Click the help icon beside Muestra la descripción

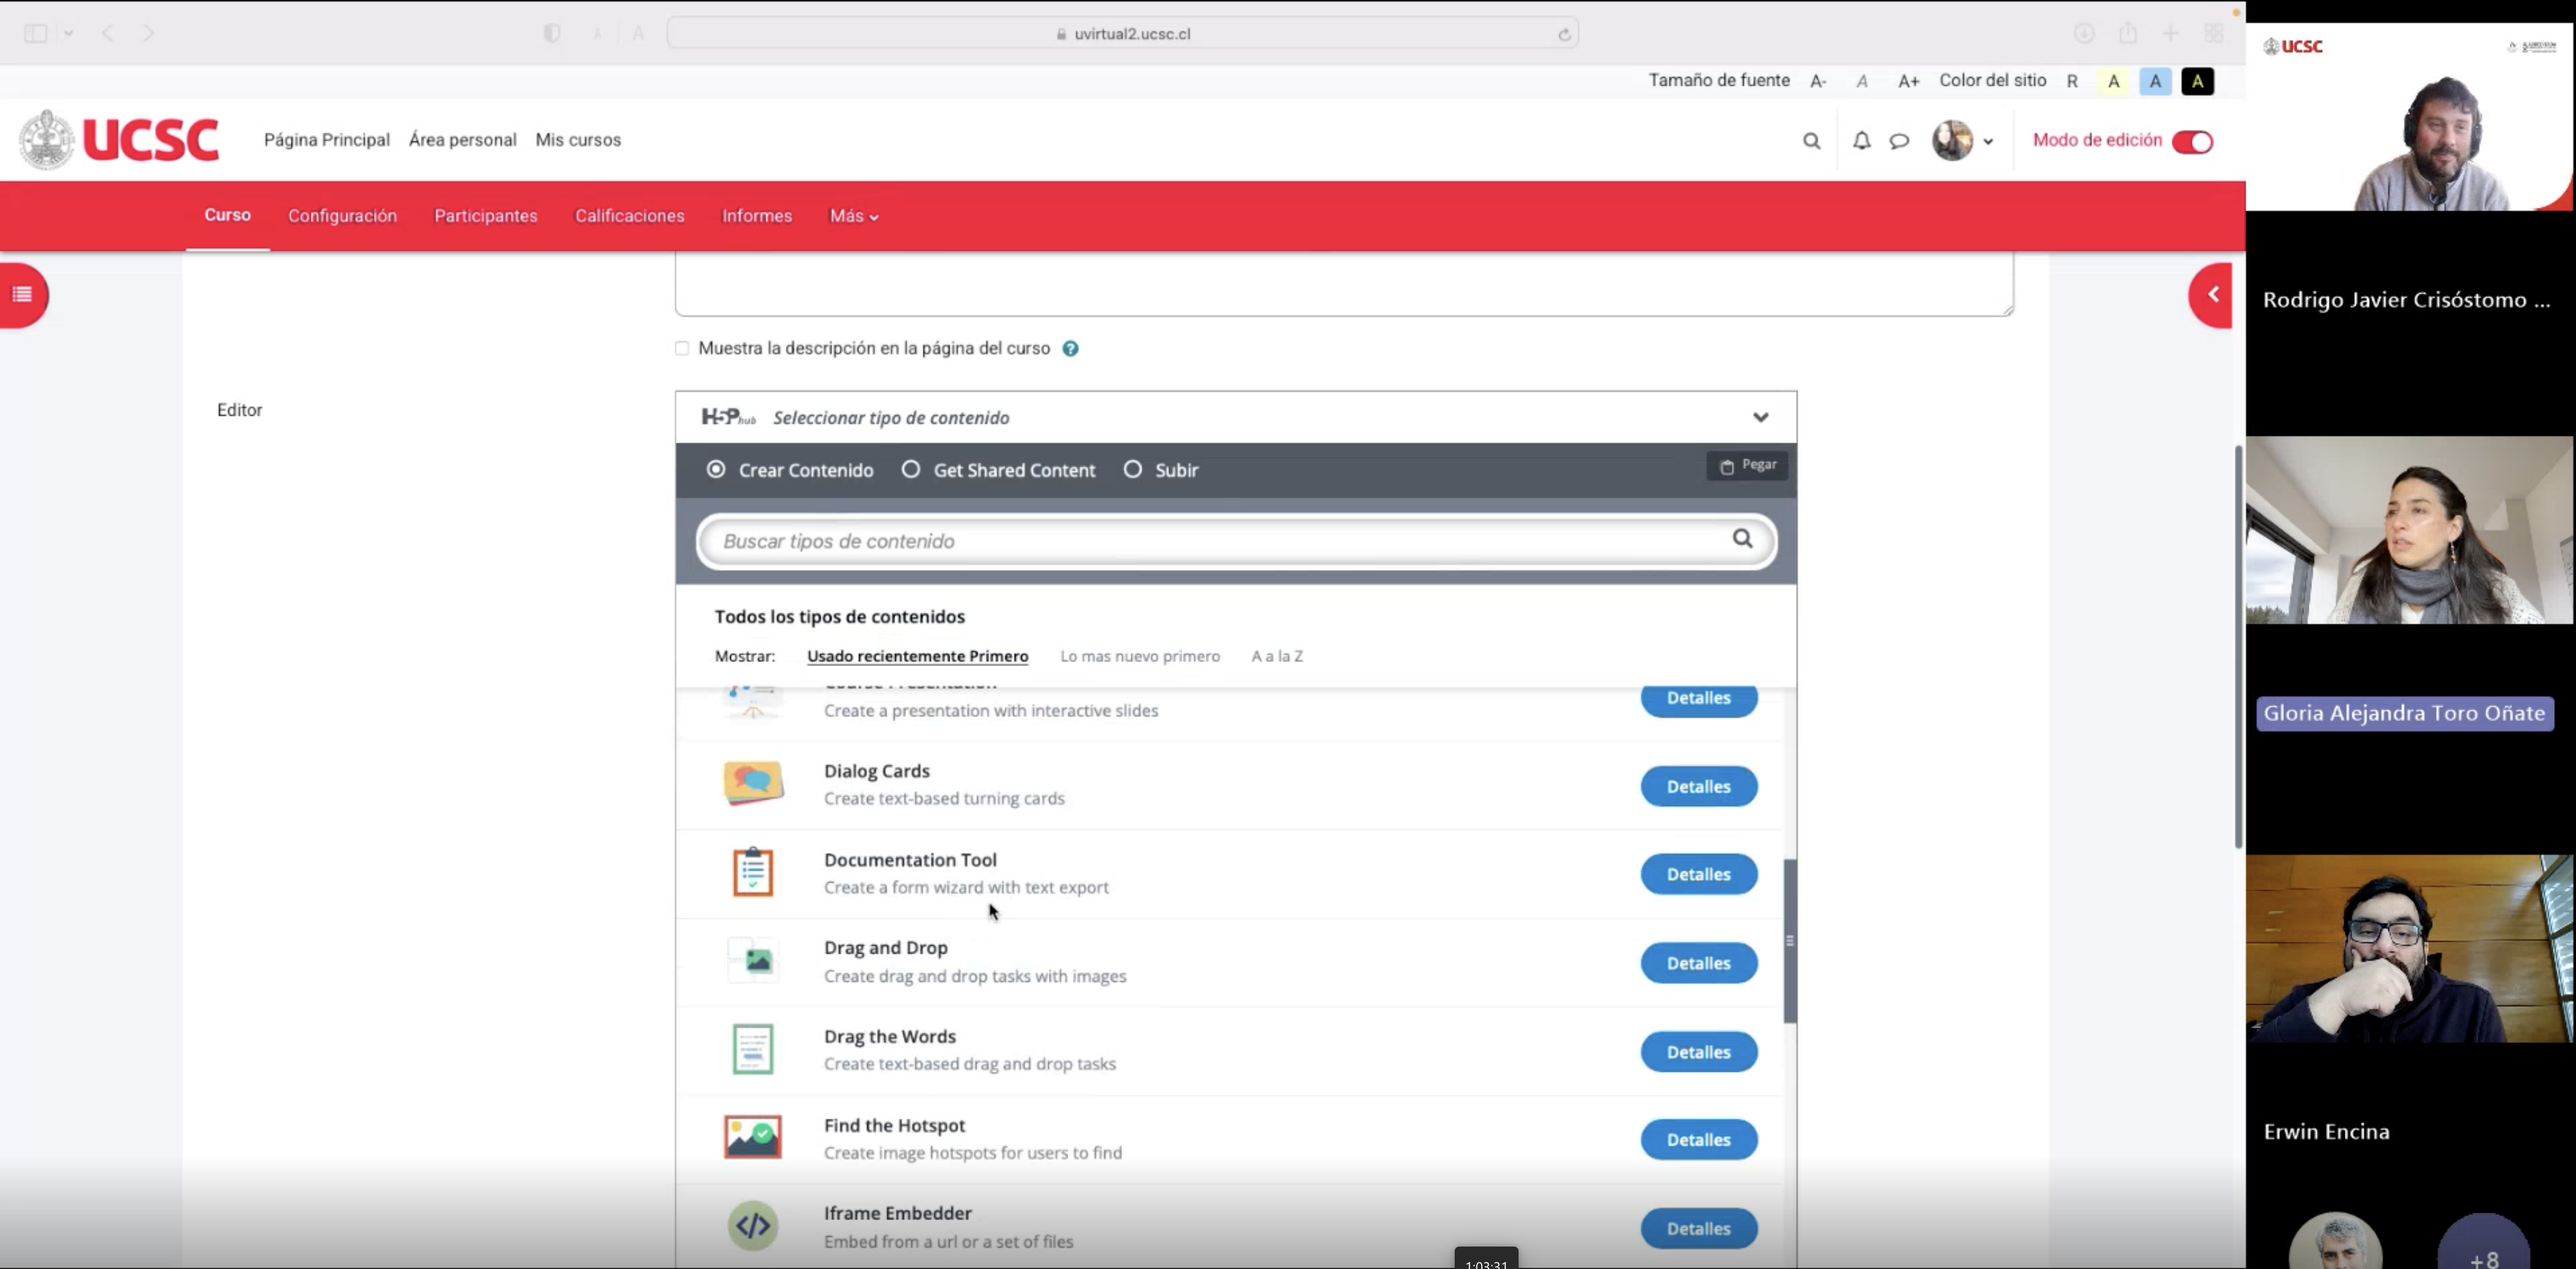(1070, 348)
